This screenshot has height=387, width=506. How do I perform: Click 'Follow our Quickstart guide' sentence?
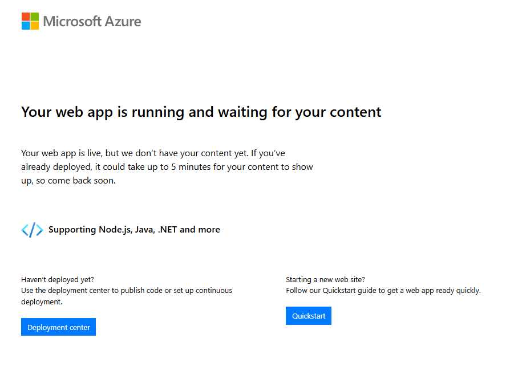click(383, 291)
